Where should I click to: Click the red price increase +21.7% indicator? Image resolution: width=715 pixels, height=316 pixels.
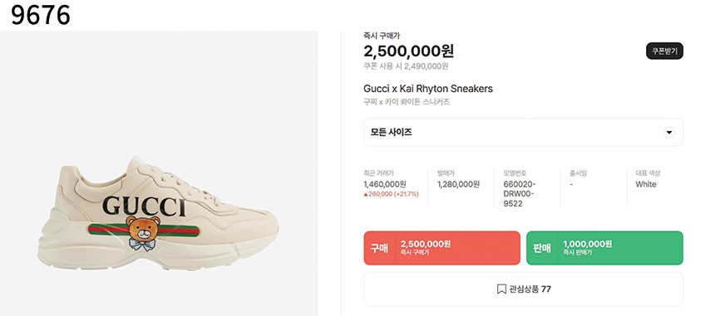pos(391,194)
